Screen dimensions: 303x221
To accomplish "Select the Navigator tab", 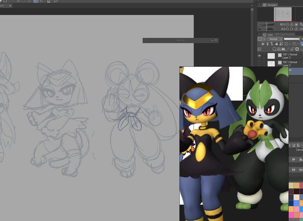I will tap(270, 5).
